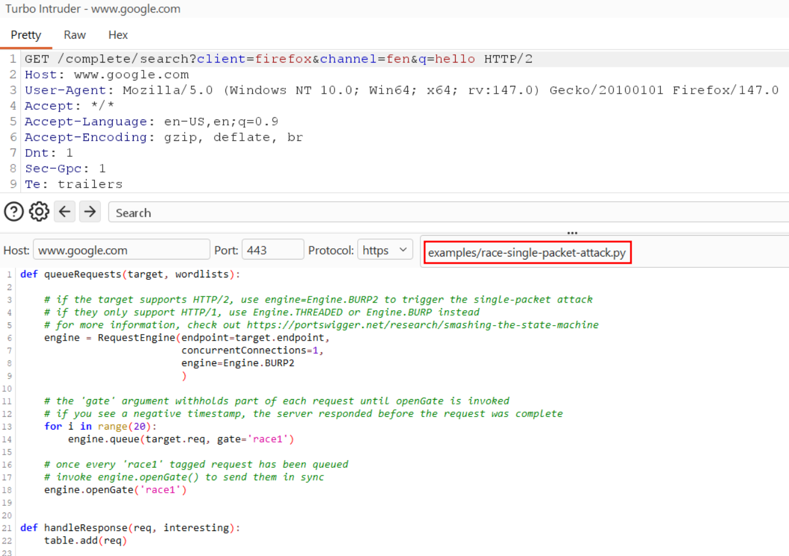
Task: Click the def handleResponse function line
Action: tap(130, 528)
